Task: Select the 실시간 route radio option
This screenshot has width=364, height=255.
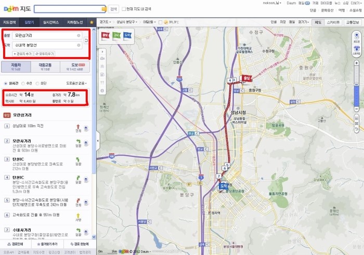Action: [6, 83]
